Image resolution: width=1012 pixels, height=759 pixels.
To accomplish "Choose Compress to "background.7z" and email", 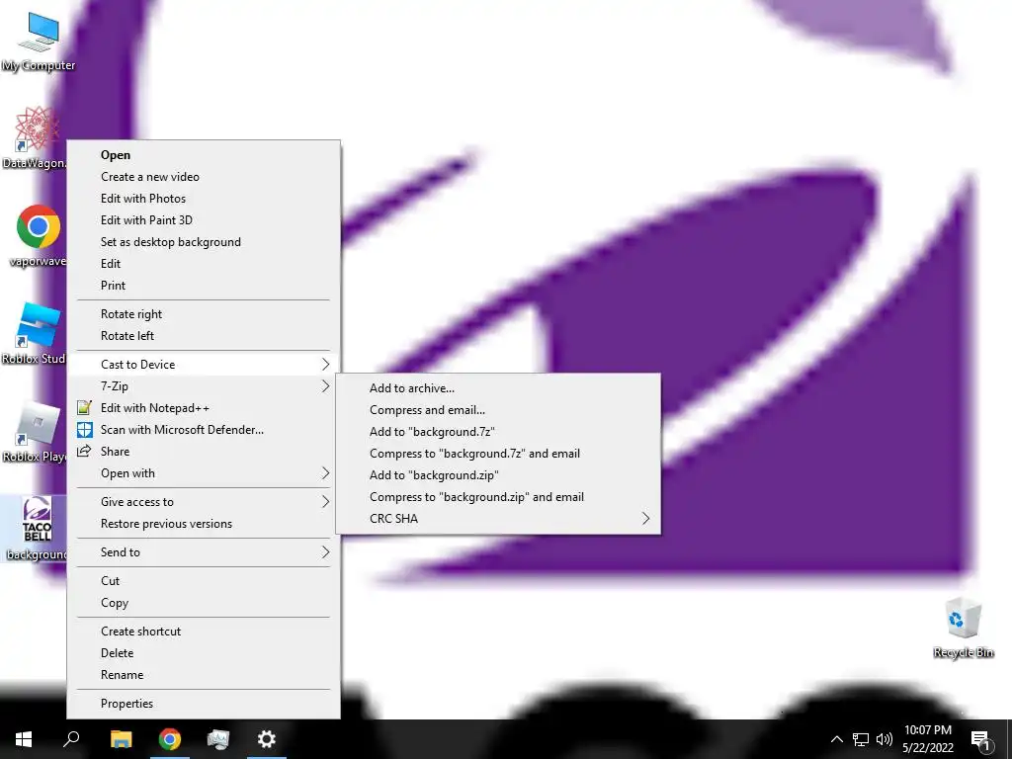I will click(498, 454).
